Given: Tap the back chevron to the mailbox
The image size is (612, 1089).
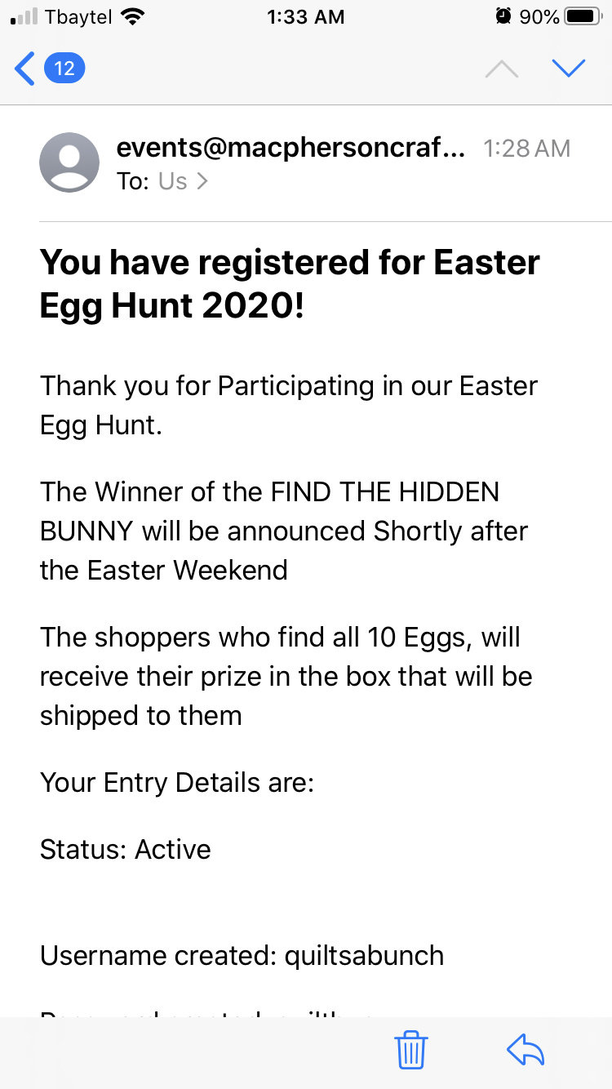Looking at the screenshot, I should (x=24, y=69).
